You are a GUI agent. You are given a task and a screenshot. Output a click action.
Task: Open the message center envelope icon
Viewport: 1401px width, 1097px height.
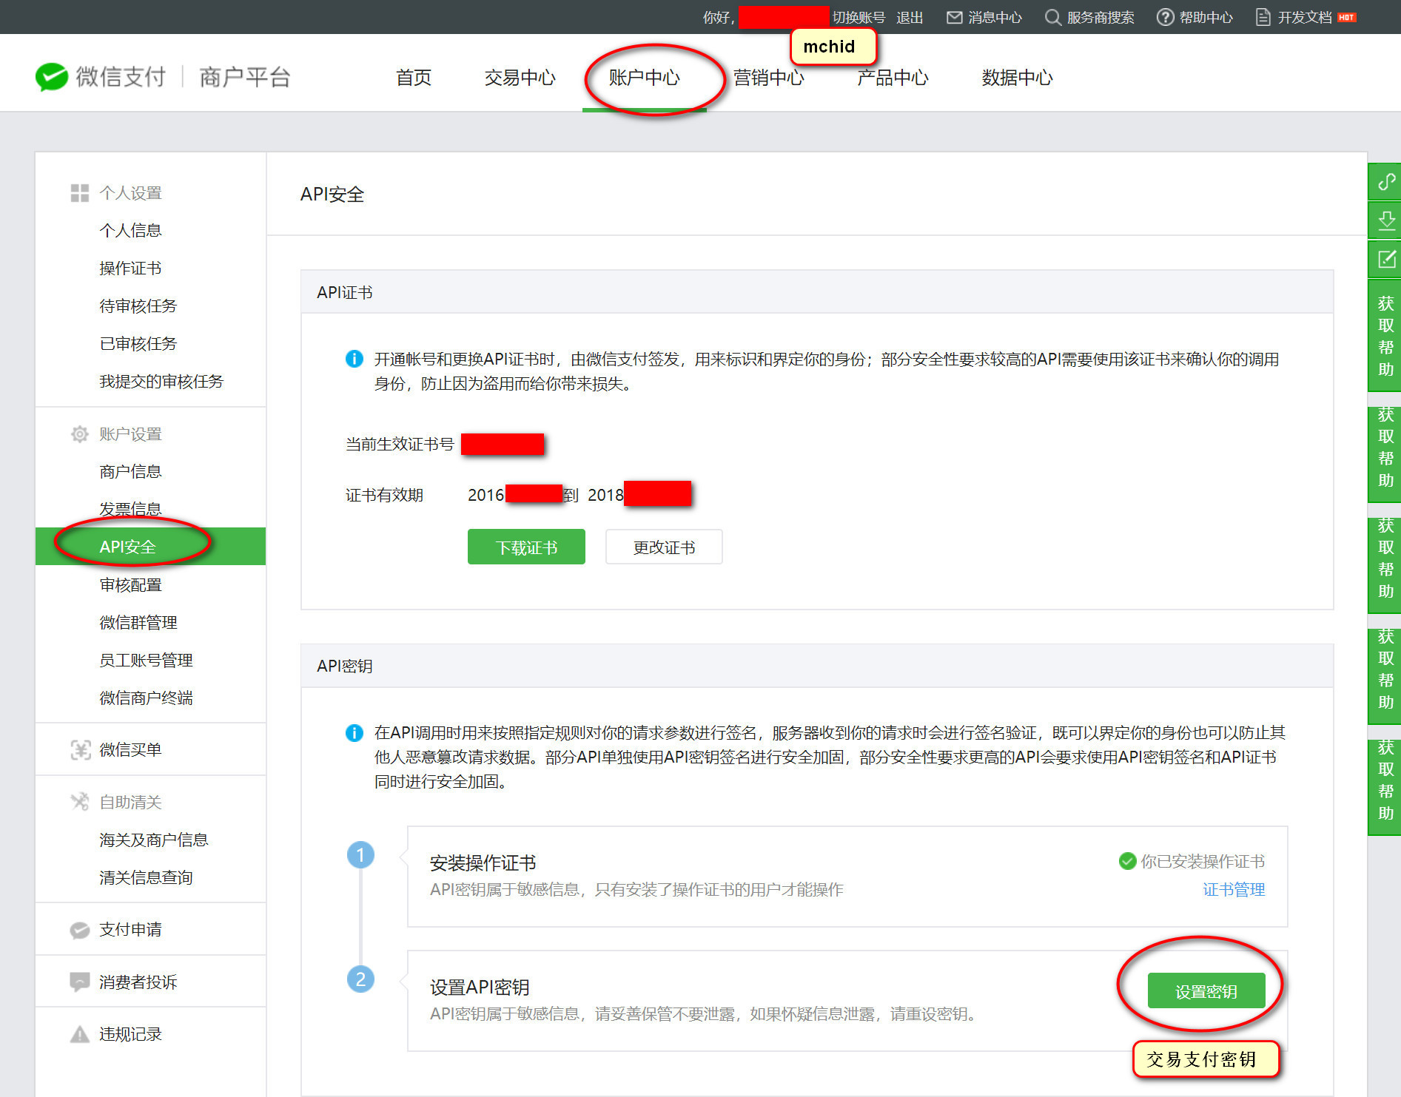(x=954, y=17)
